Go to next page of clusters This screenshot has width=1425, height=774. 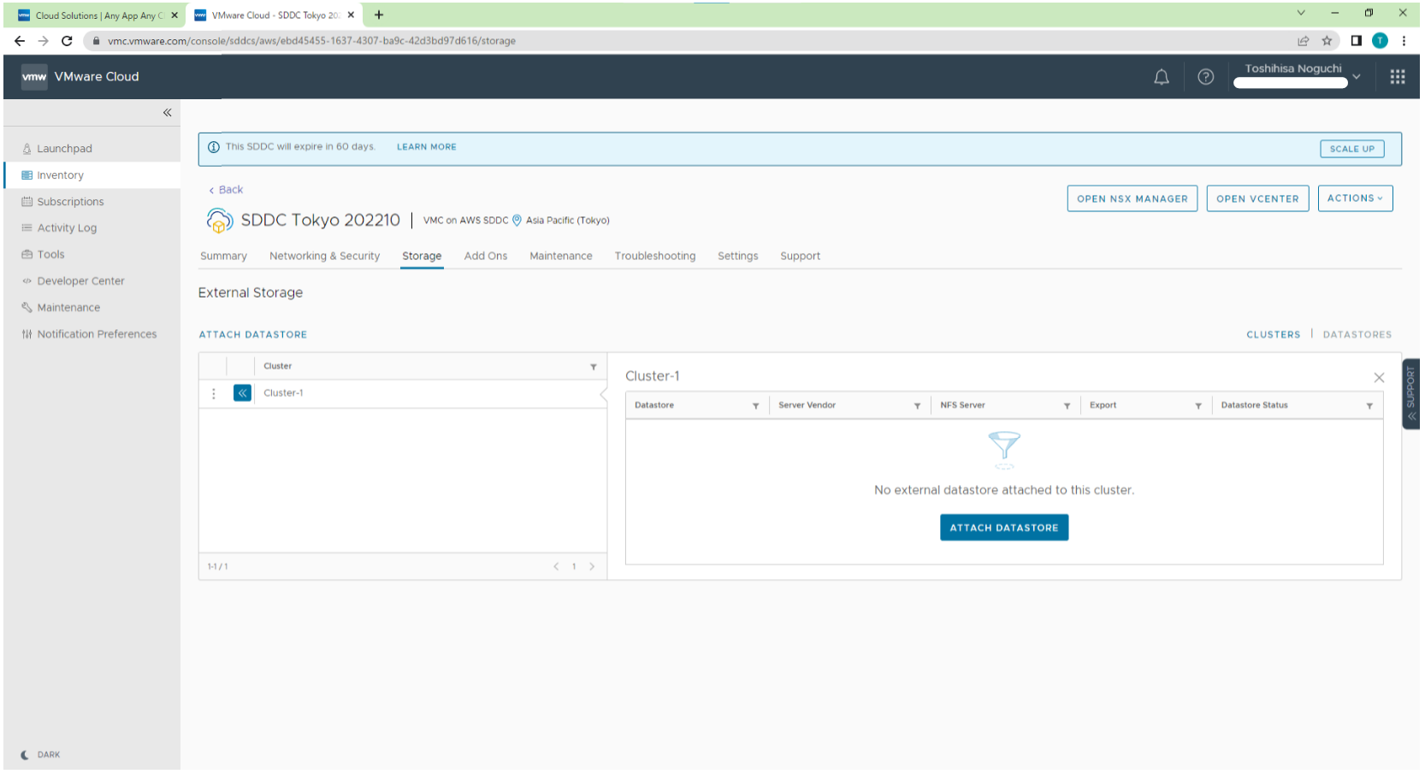point(592,566)
